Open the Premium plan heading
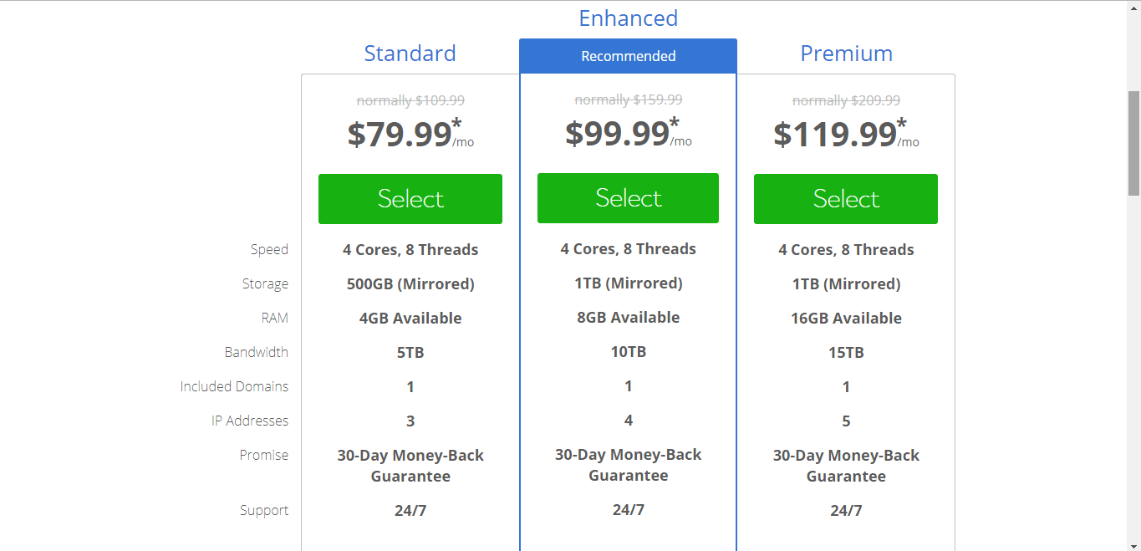This screenshot has height=551, width=1141. 846,54
